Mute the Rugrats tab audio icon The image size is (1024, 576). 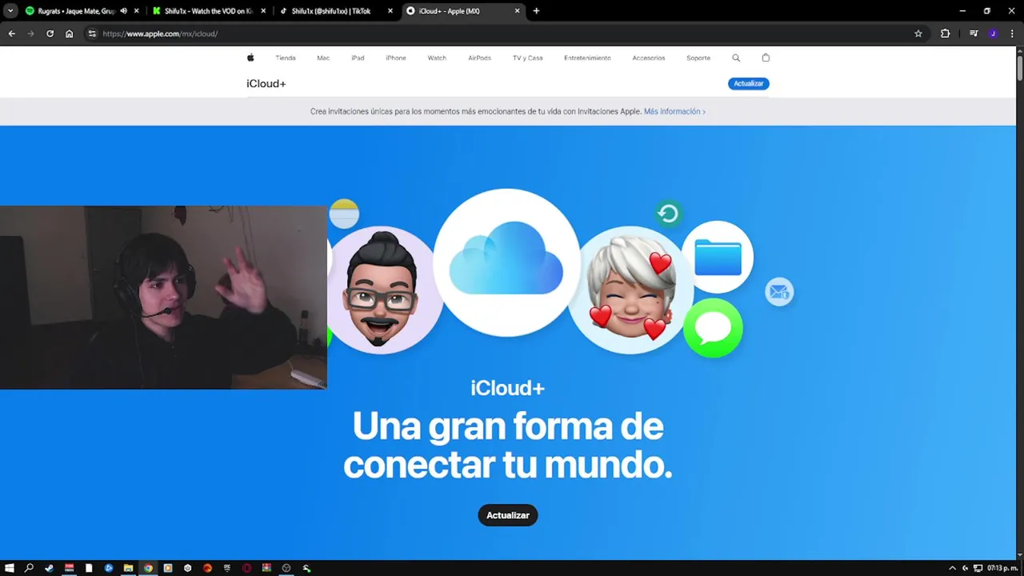click(123, 11)
